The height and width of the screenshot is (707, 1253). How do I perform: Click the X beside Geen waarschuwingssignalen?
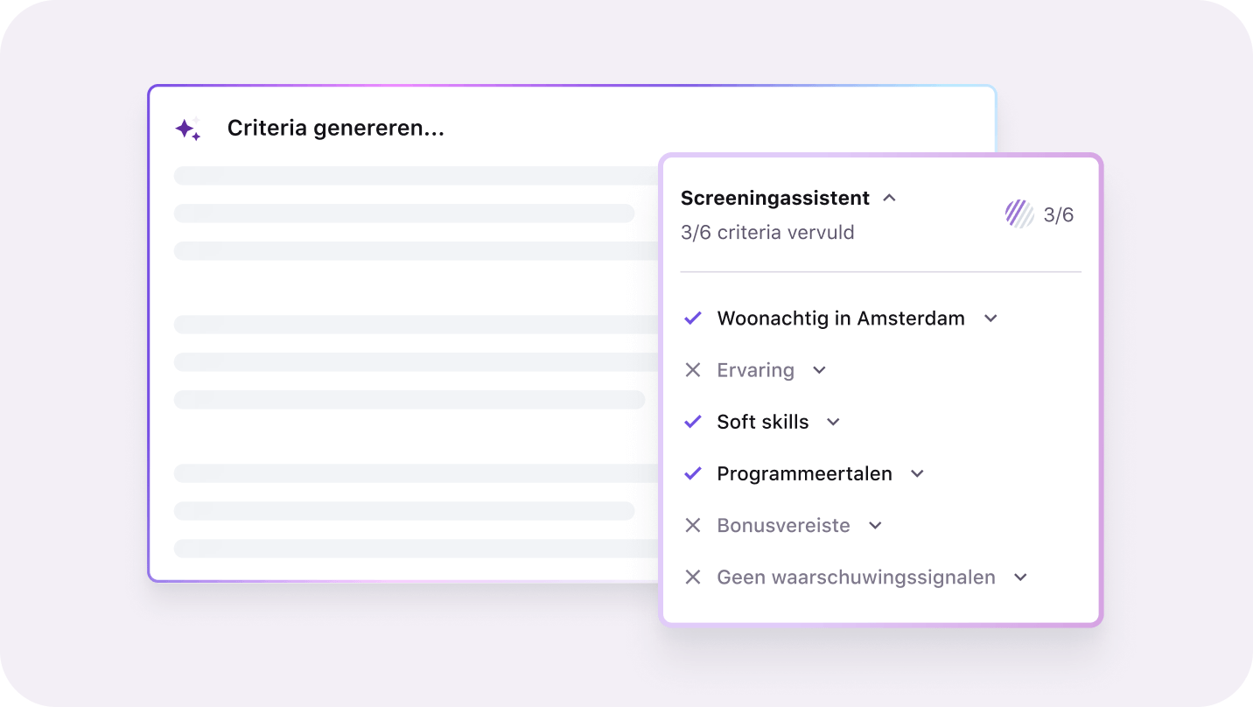click(x=692, y=577)
